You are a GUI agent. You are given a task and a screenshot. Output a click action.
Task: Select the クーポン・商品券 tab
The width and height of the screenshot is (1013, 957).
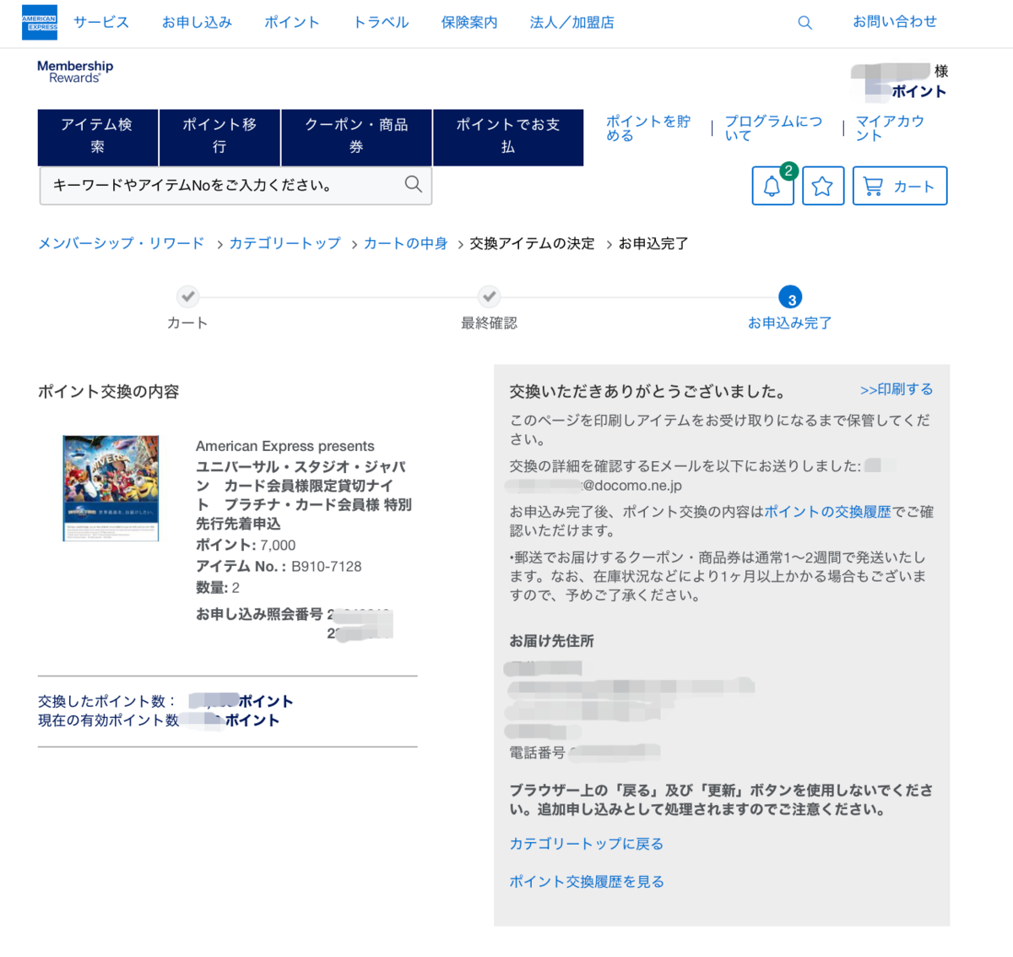[x=356, y=137]
